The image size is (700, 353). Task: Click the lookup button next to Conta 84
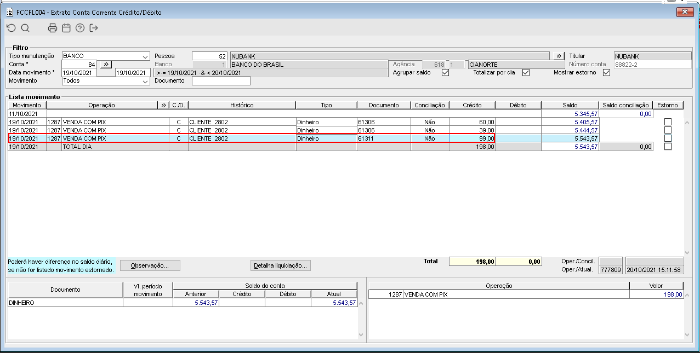point(106,64)
